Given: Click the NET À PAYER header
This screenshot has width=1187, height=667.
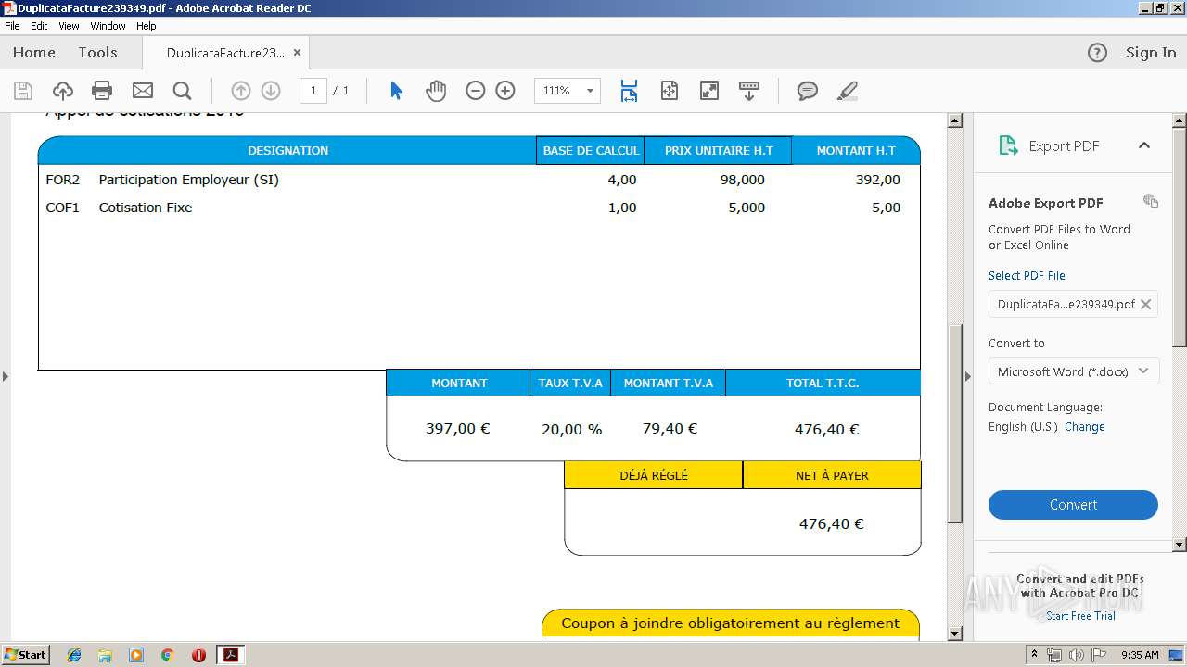Looking at the screenshot, I should (x=832, y=475).
